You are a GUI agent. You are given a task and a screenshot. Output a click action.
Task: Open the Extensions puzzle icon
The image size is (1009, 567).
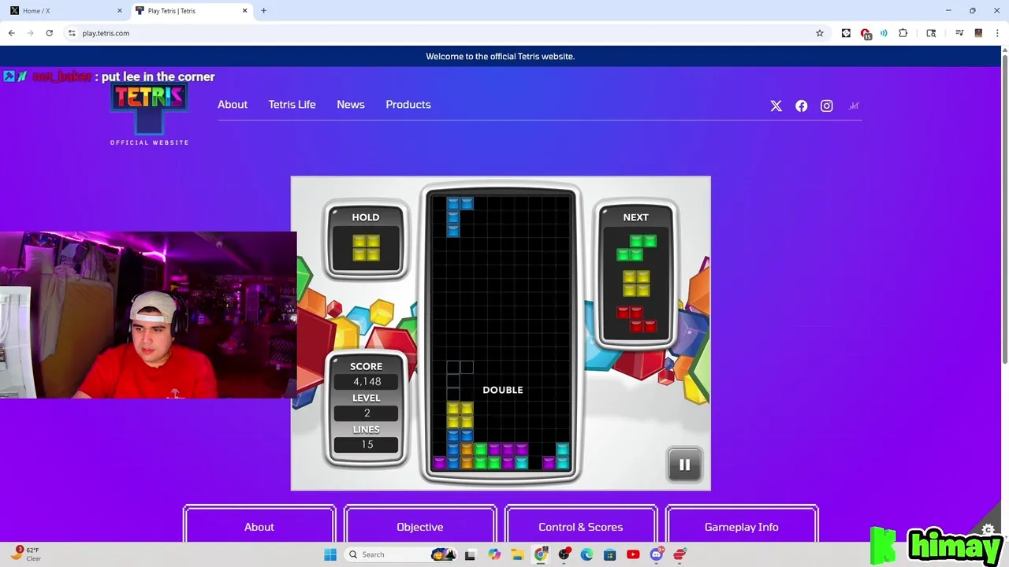coord(903,33)
